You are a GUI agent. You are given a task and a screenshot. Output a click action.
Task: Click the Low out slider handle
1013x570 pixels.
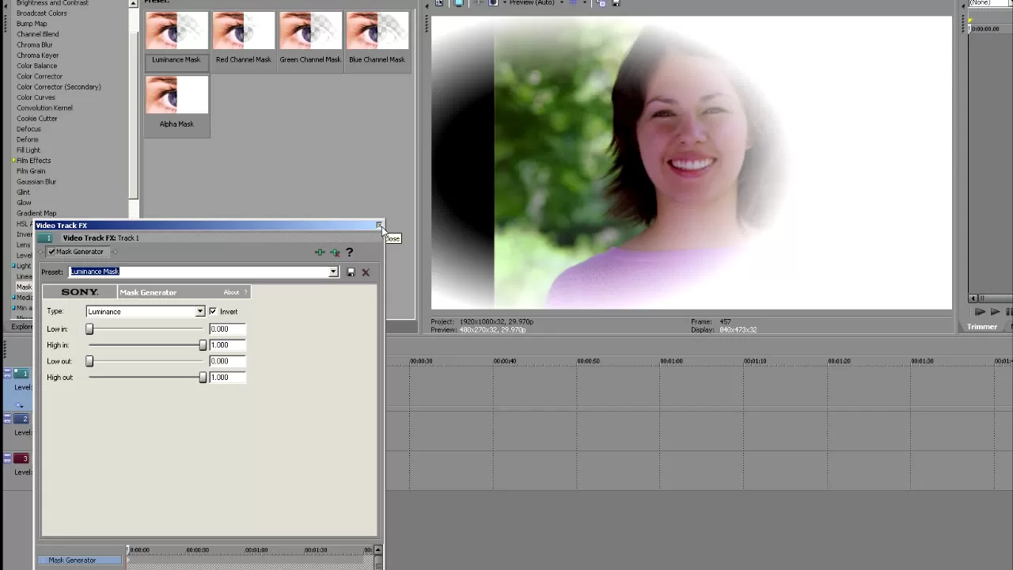click(x=89, y=362)
